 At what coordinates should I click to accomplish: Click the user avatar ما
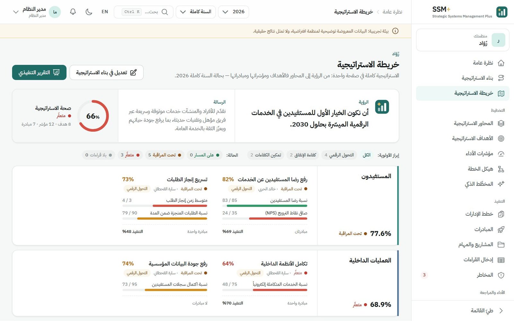point(55,12)
